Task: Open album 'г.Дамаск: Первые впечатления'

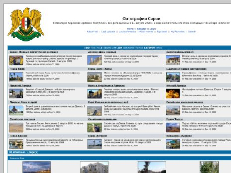Action: 186,69
